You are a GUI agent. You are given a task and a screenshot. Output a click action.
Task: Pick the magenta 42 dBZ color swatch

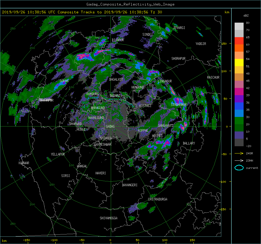pos(239,91)
